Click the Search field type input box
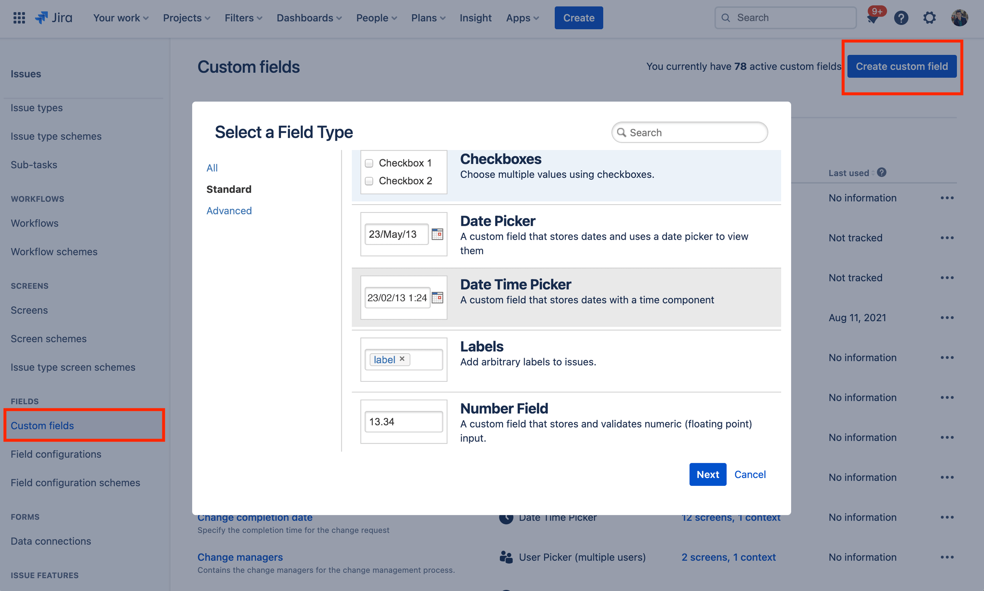Screen dimensions: 984x591 pos(689,132)
